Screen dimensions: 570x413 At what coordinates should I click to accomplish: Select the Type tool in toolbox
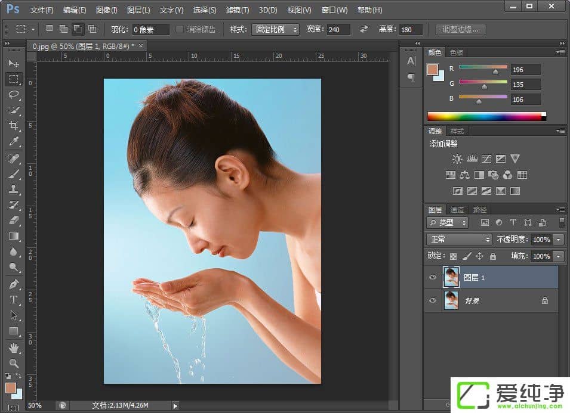14,300
